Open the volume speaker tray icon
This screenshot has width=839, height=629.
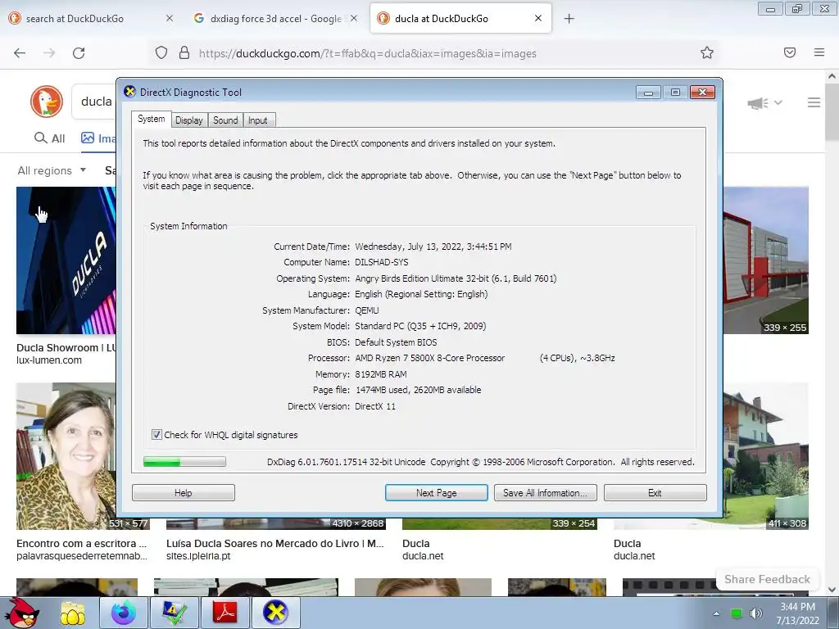coord(756,613)
